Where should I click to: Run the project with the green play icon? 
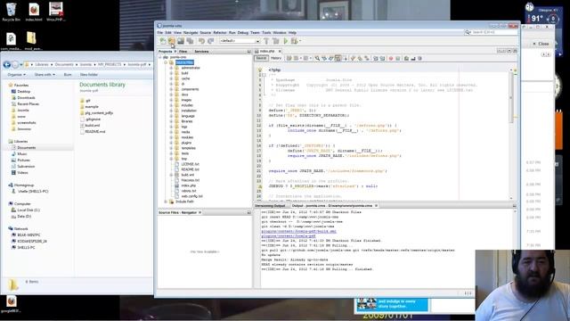(286, 41)
